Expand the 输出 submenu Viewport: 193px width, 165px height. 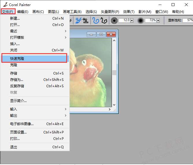(x=35, y=116)
